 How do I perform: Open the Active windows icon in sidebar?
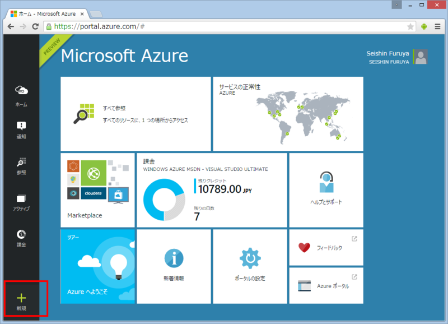coord(21,198)
